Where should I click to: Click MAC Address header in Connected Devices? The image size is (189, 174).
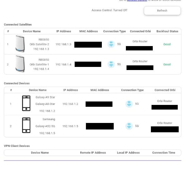(x=100, y=90)
